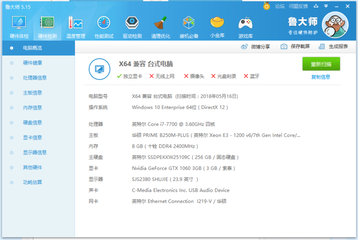This screenshot has height=240, width=358.
Task: Open the 论坛 forum link
Action: [280, 6]
